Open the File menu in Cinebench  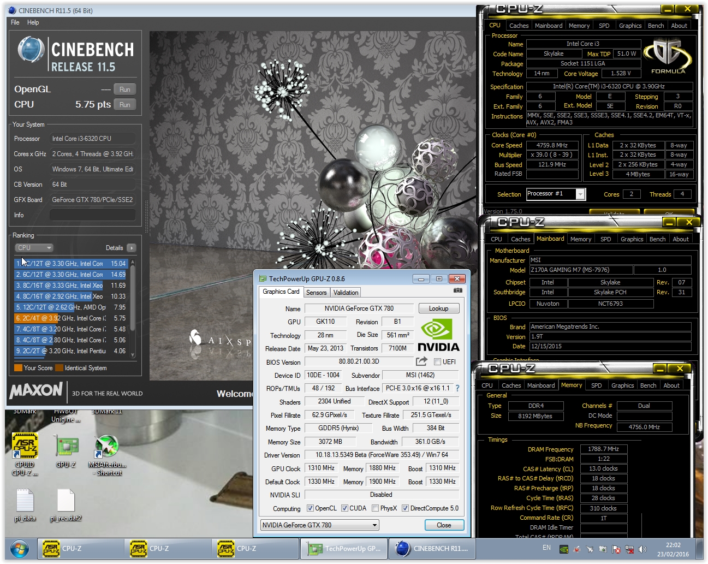click(15, 22)
